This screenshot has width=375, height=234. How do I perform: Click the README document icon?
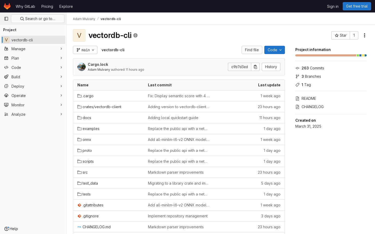click(x=297, y=99)
